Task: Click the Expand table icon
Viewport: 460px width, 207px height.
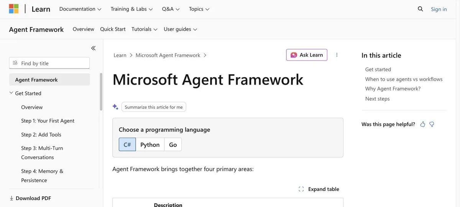Action: click(301, 189)
